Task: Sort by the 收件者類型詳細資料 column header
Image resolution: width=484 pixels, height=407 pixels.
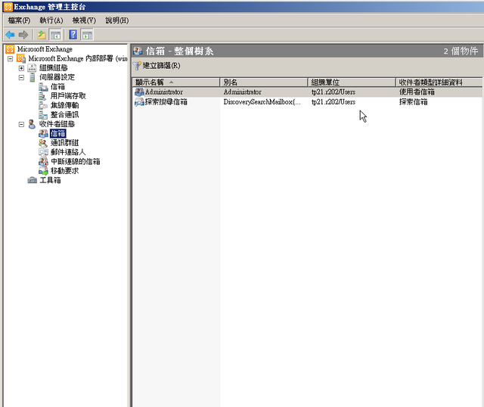Action: pos(439,82)
